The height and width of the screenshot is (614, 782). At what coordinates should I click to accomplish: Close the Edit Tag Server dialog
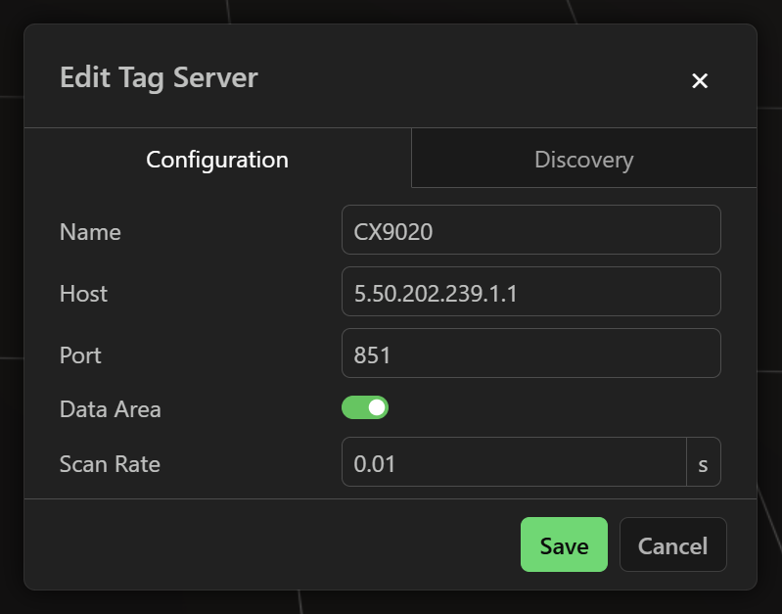[x=699, y=80]
